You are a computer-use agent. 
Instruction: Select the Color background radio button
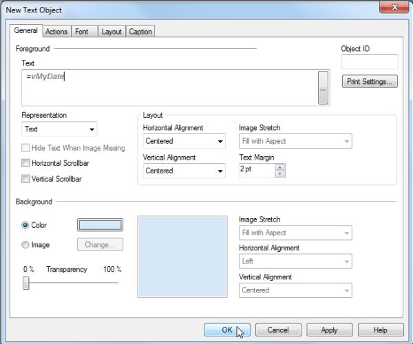coord(26,225)
